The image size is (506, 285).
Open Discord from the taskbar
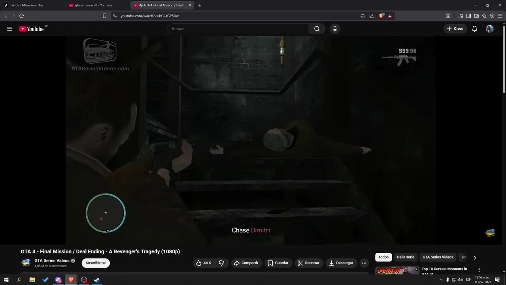59,280
